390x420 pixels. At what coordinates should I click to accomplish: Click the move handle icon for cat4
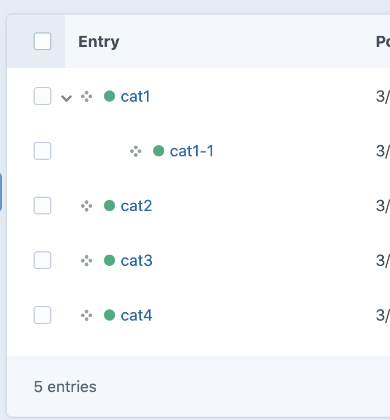click(x=87, y=316)
